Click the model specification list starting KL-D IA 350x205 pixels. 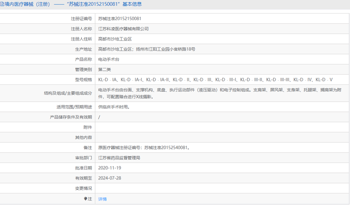coord(215,79)
